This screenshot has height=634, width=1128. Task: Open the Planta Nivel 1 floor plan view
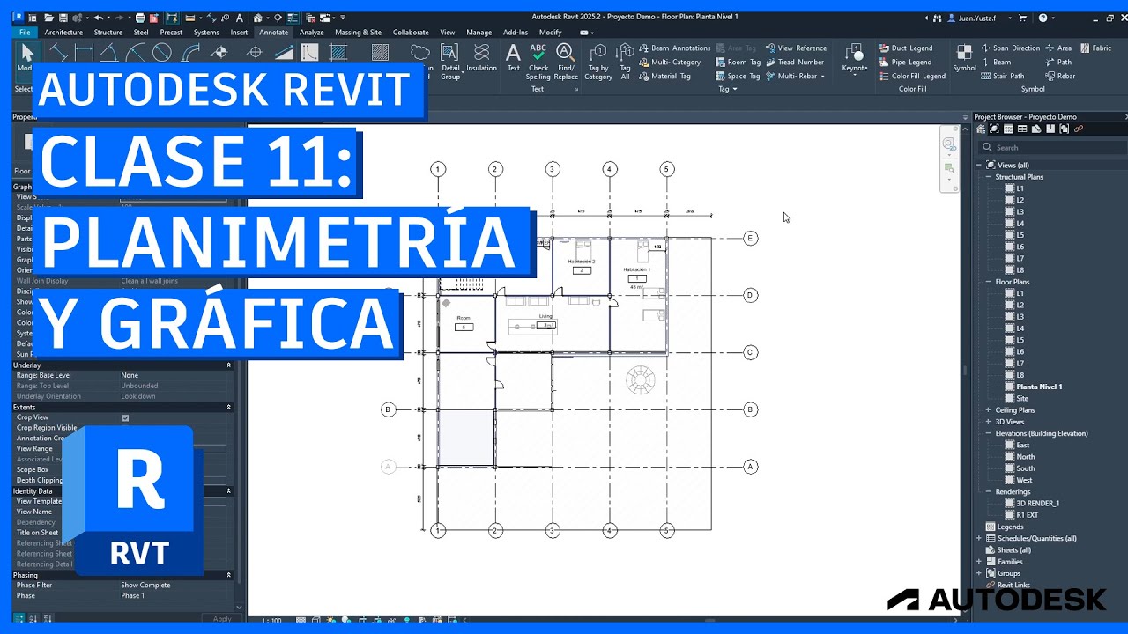[1039, 387]
